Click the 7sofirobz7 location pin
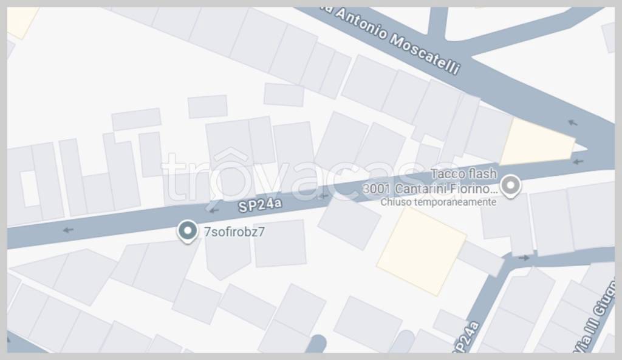The width and height of the screenshot is (622, 360). tap(187, 231)
